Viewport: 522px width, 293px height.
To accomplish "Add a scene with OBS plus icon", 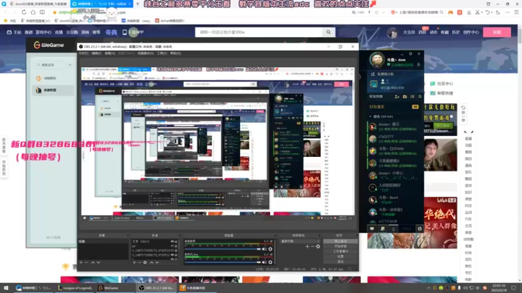I will pos(81,262).
